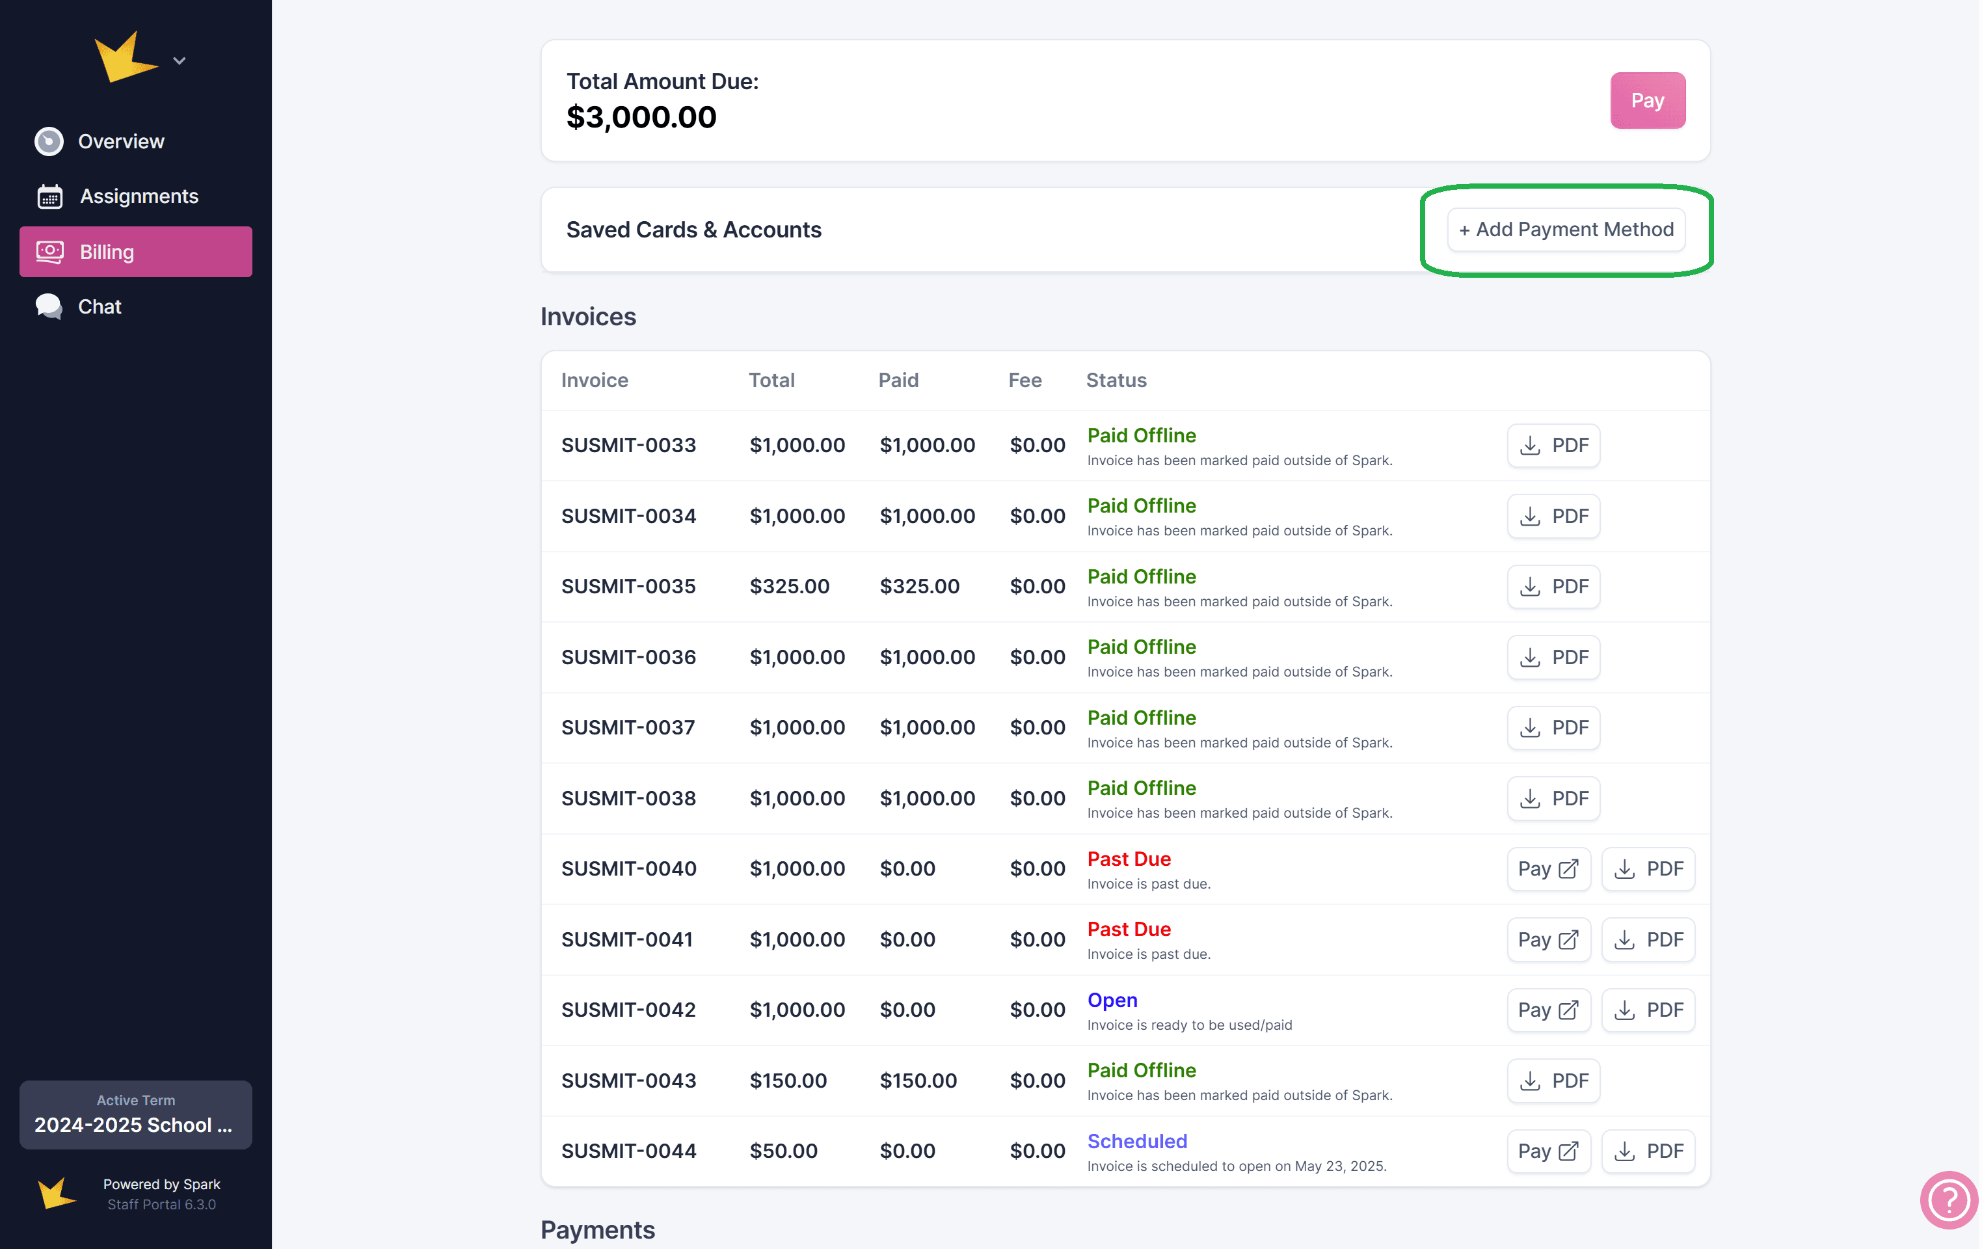Click the pink Pay button for total due
The image size is (1982, 1249).
point(1646,100)
